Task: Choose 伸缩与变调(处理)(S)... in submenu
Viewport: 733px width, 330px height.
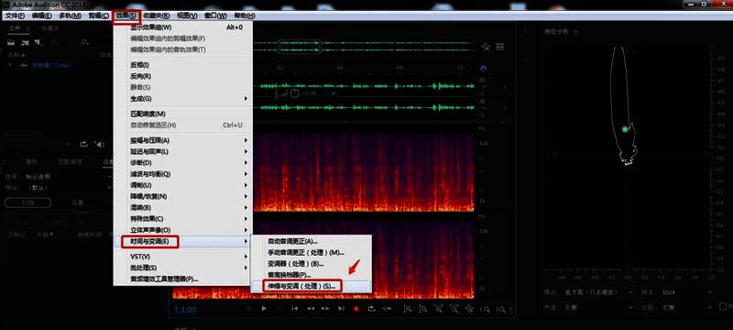Action: coord(312,286)
